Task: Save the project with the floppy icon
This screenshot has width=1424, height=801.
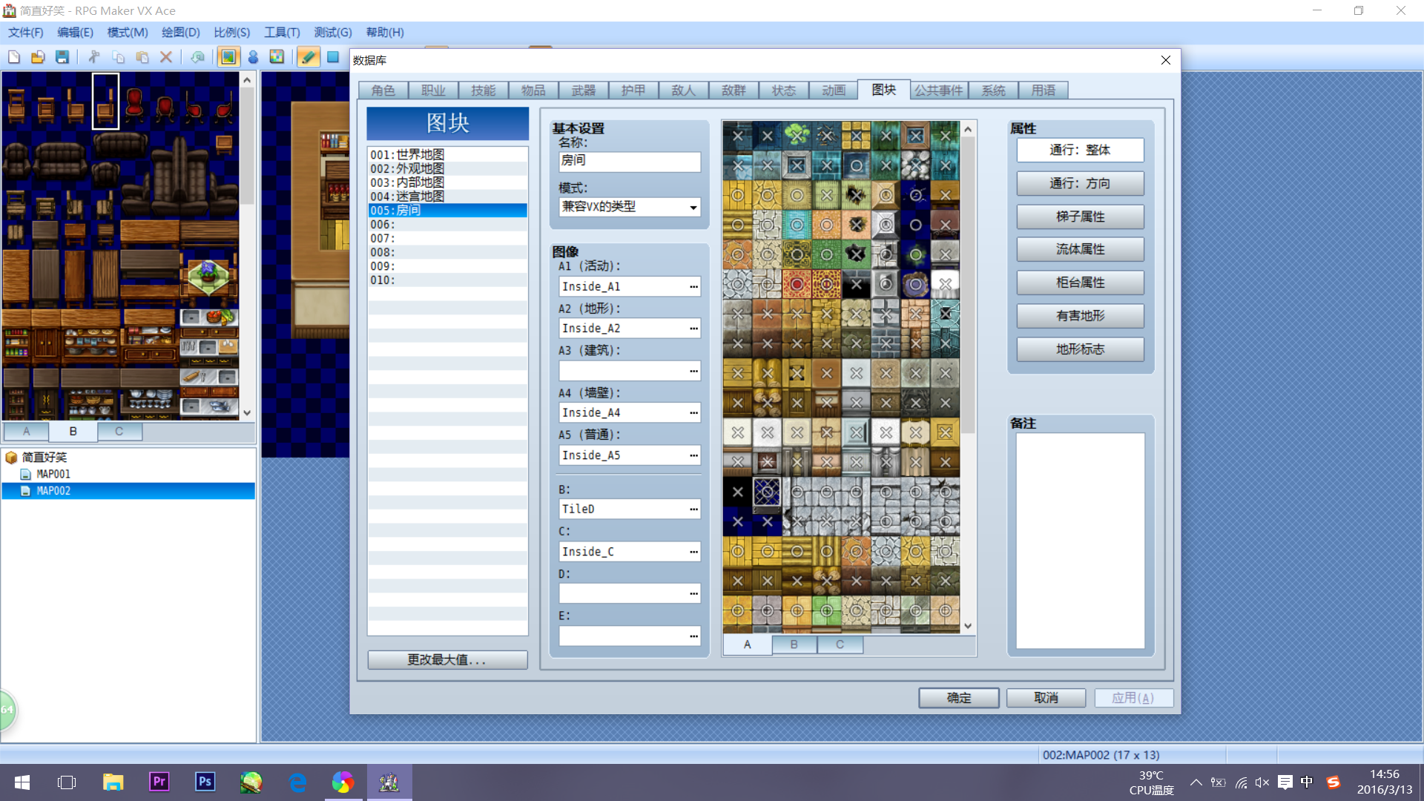Action: (62, 57)
